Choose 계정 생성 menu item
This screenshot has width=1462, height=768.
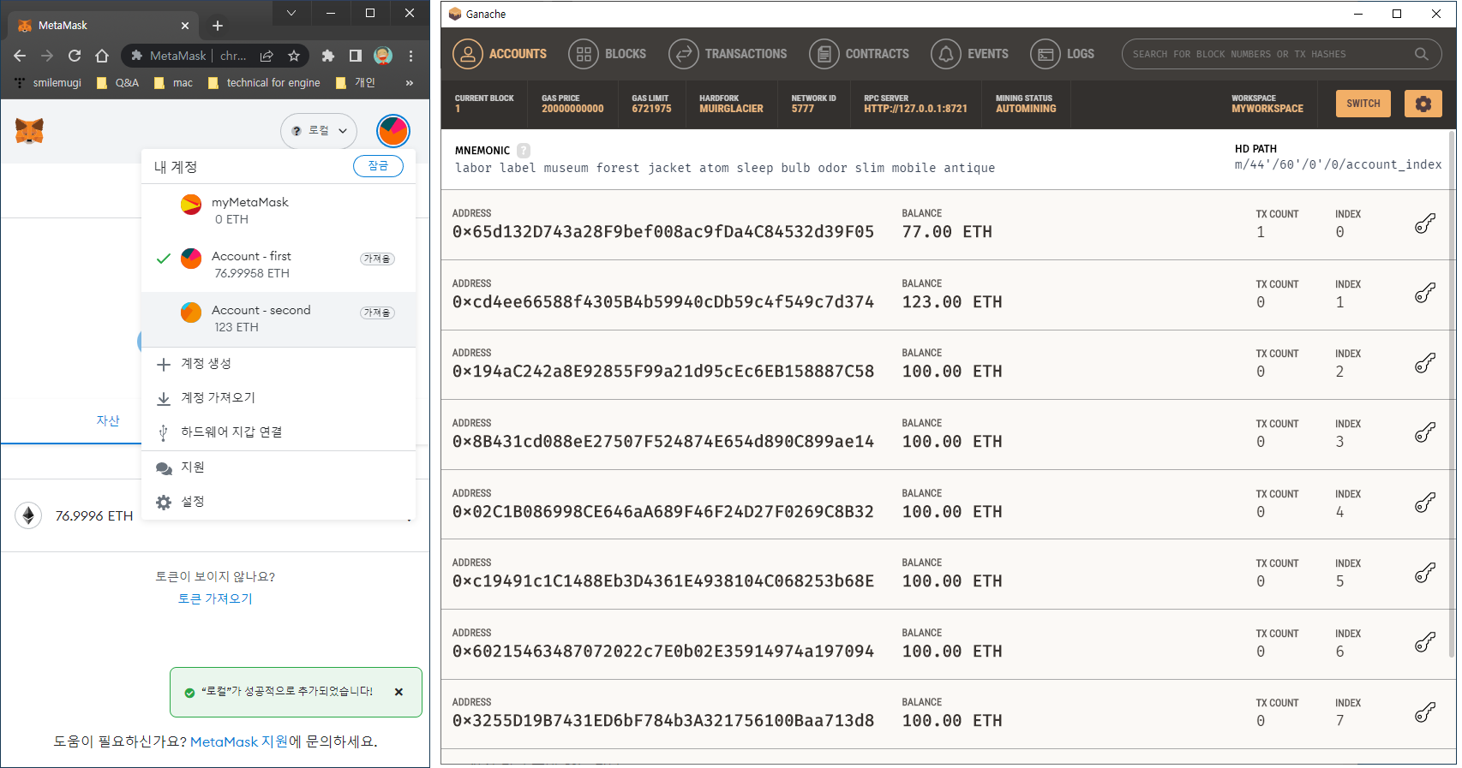tap(279, 364)
